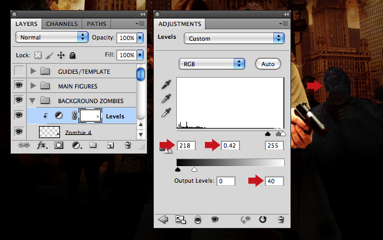The width and height of the screenshot is (383, 240).
Task: Hide the Levels adjustment layer
Action: coord(19,115)
